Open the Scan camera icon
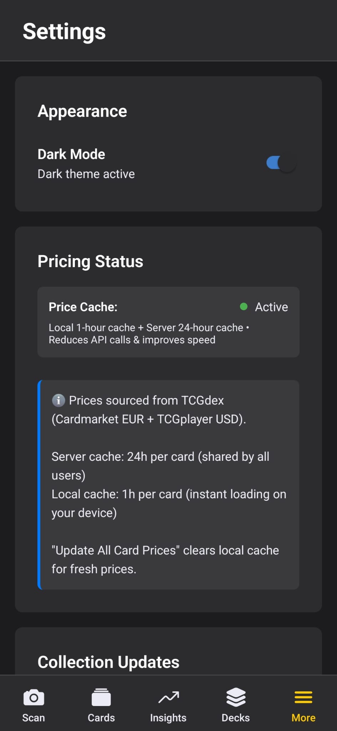This screenshot has height=731, width=337. (34, 697)
